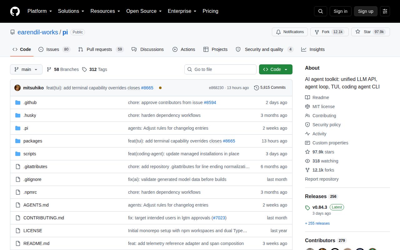
Task: Switch to the Insights tab
Action: [x=313, y=49]
